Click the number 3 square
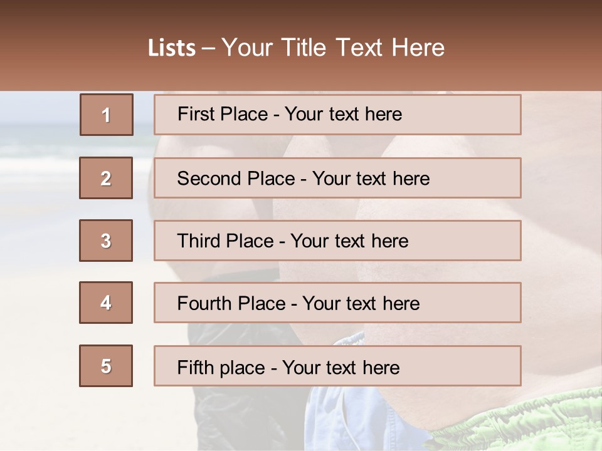602x451 pixels. (x=106, y=241)
